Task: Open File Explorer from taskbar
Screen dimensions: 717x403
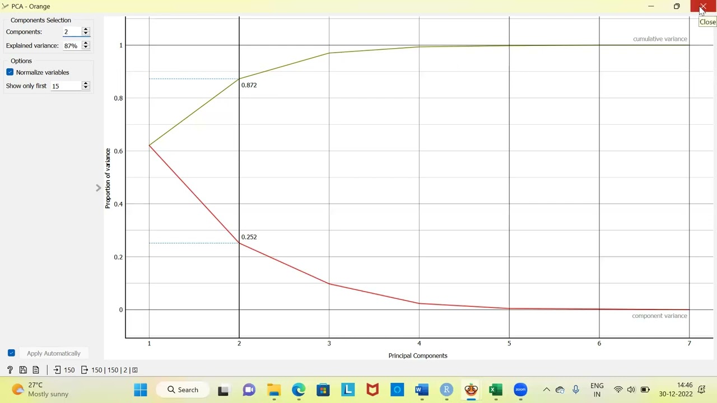Action: (x=273, y=390)
